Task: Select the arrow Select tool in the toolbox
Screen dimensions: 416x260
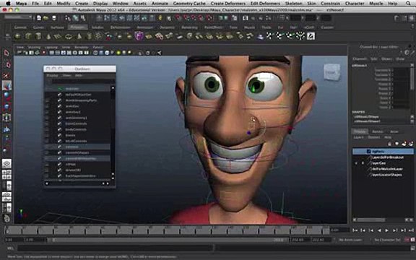Action: (x=6, y=53)
